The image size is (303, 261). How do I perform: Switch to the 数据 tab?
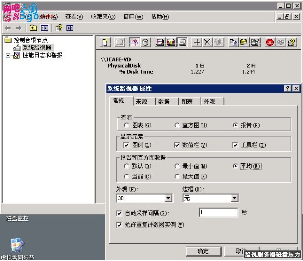[164, 101]
